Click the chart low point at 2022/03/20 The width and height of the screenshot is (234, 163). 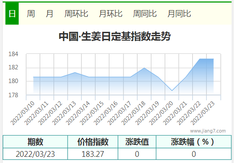172,91
